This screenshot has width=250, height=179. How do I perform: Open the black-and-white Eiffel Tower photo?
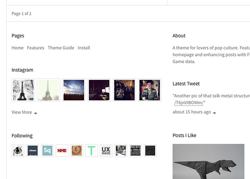[23, 90]
